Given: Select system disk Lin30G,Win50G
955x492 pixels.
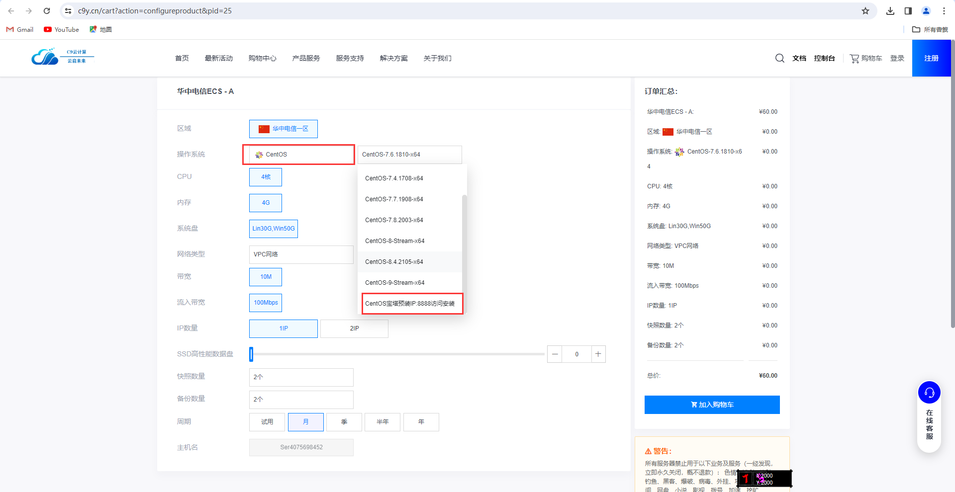Looking at the screenshot, I should [x=274, y=229].
